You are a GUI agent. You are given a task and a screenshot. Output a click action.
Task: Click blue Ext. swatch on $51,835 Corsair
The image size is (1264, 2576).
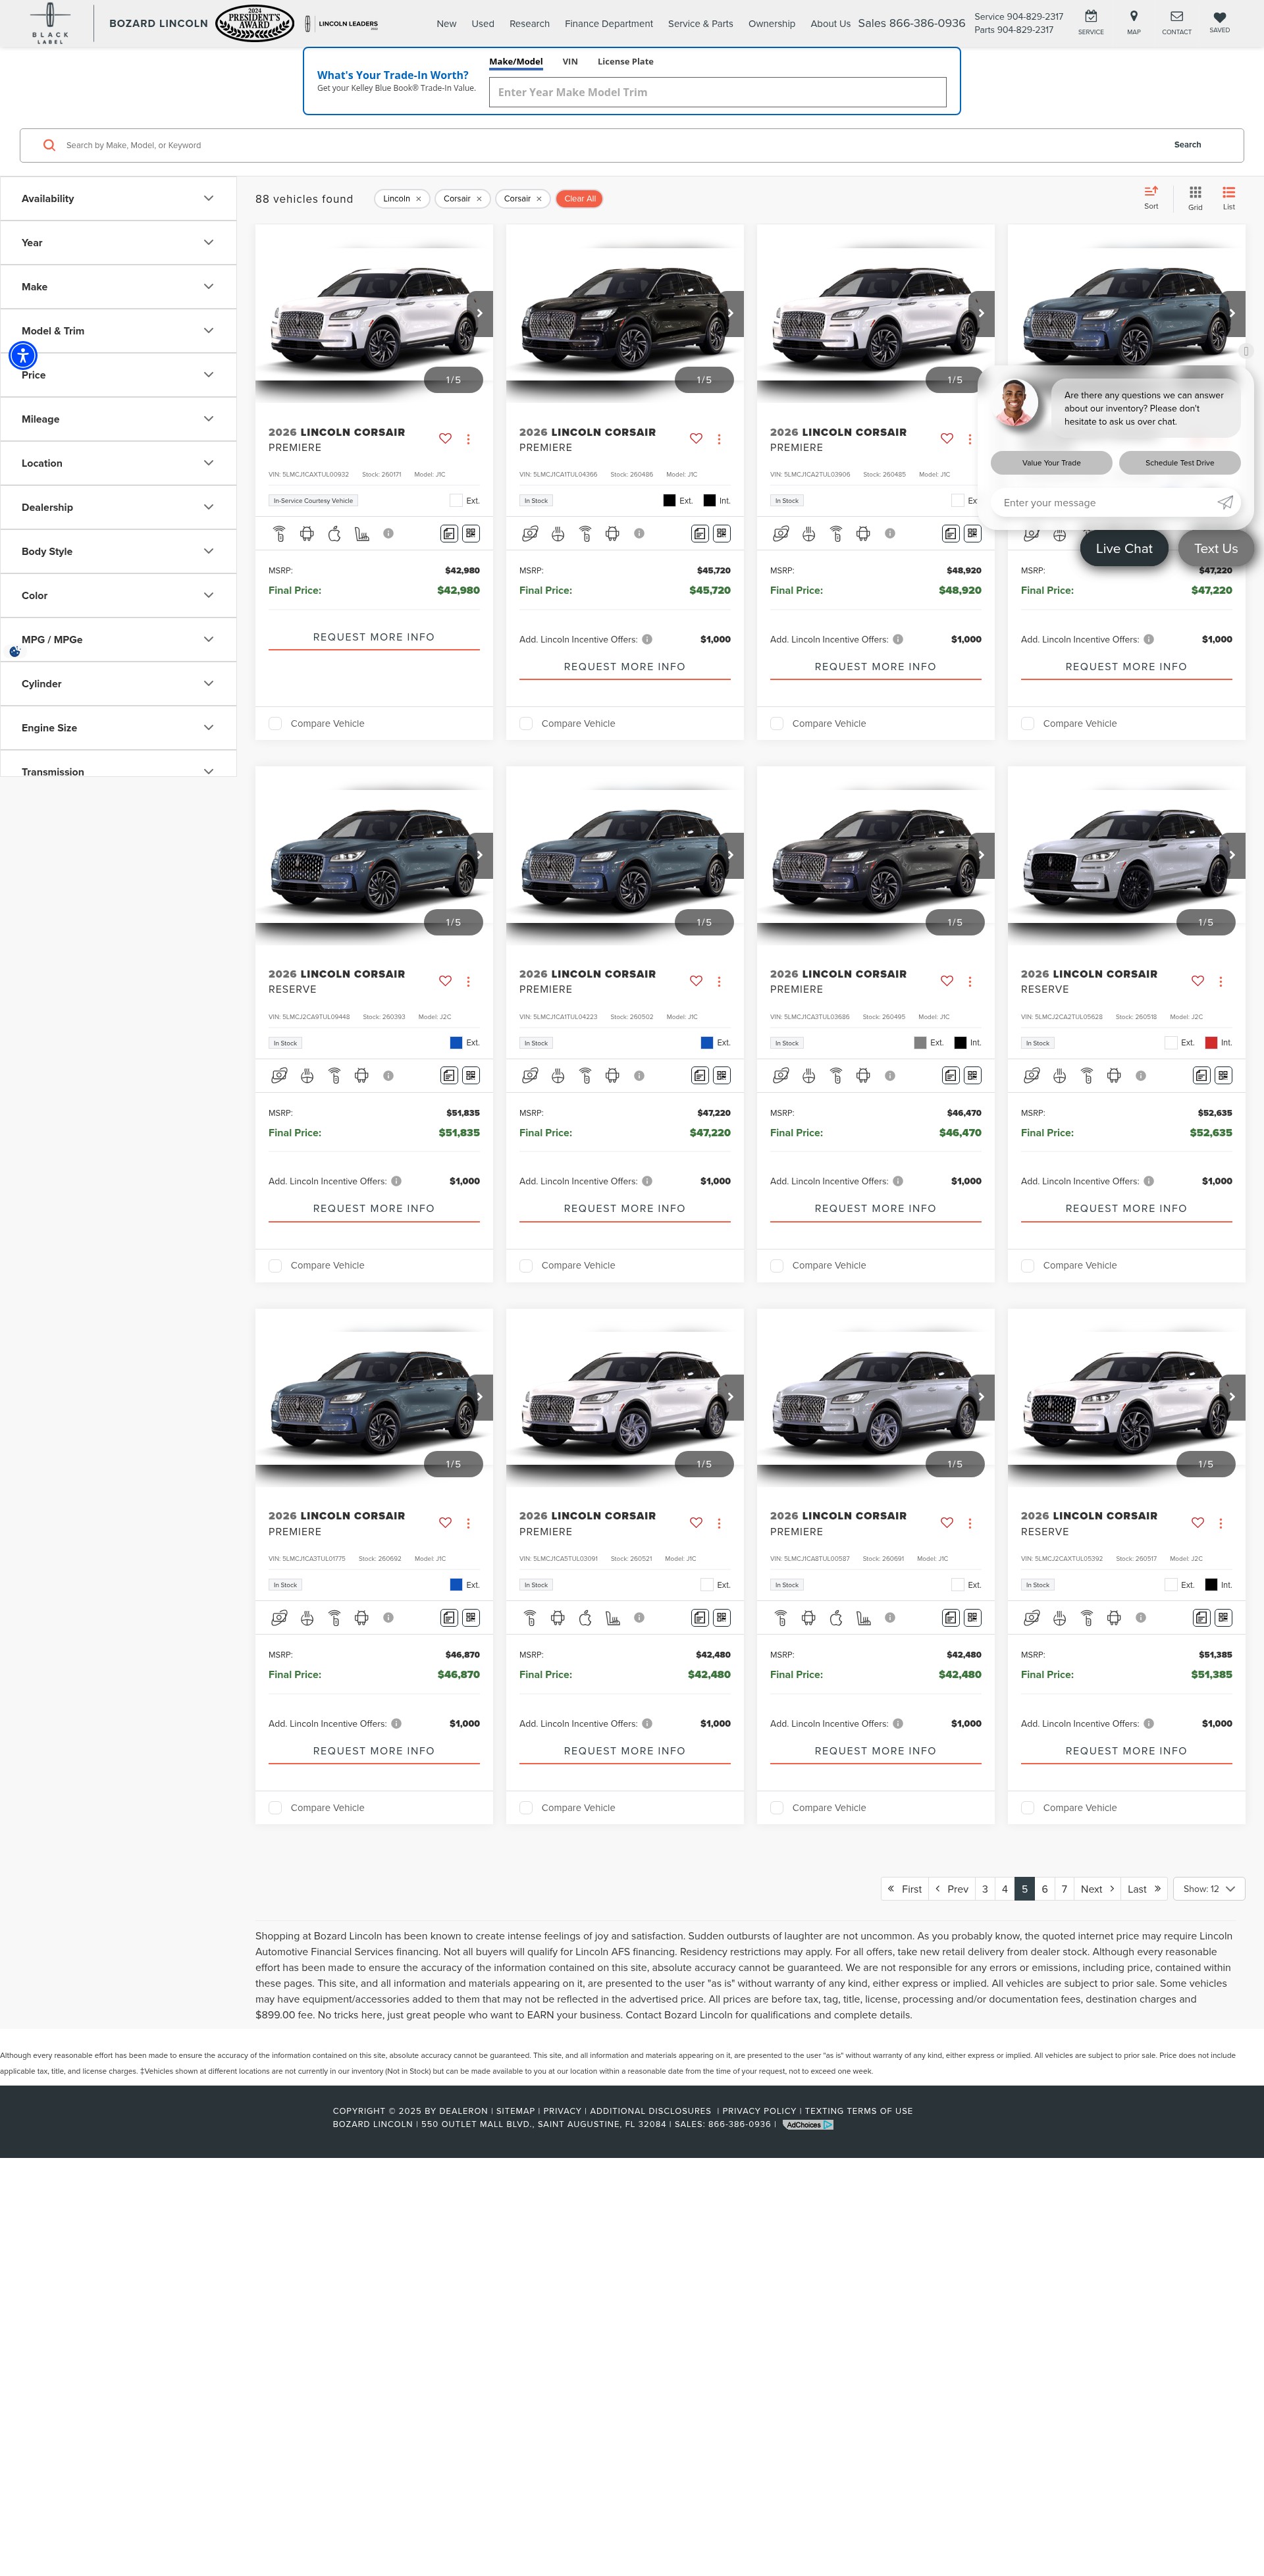[456, 1043]
